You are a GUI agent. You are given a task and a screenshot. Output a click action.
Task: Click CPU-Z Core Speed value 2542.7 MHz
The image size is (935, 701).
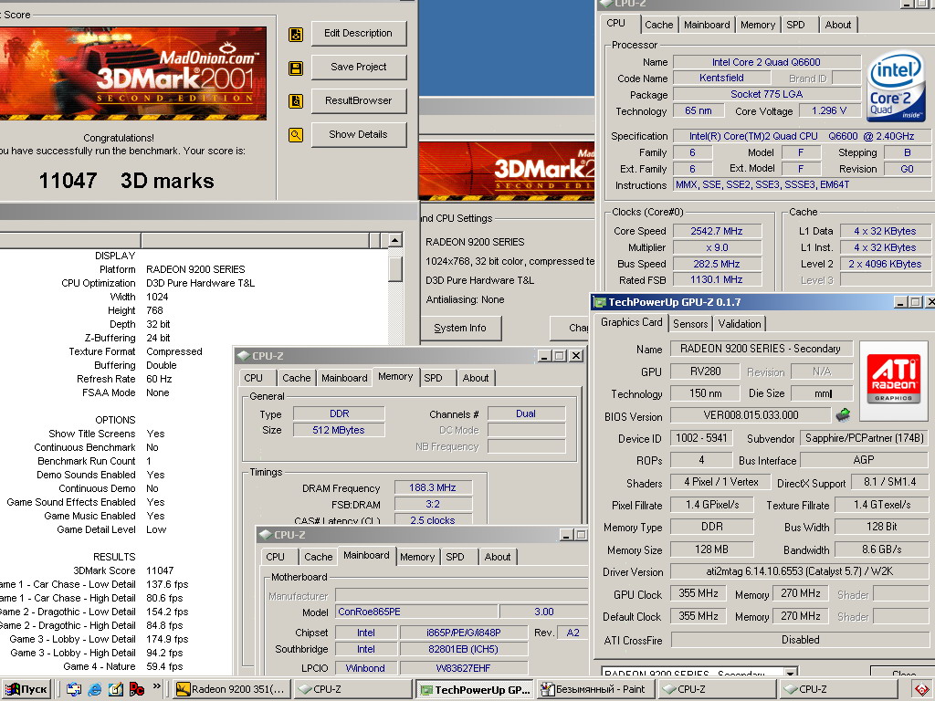click(717, 231)
